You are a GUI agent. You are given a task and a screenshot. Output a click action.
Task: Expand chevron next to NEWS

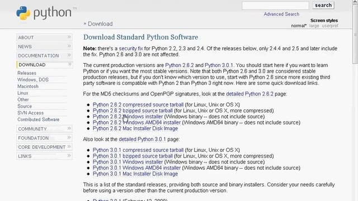(x=69, y=46)
